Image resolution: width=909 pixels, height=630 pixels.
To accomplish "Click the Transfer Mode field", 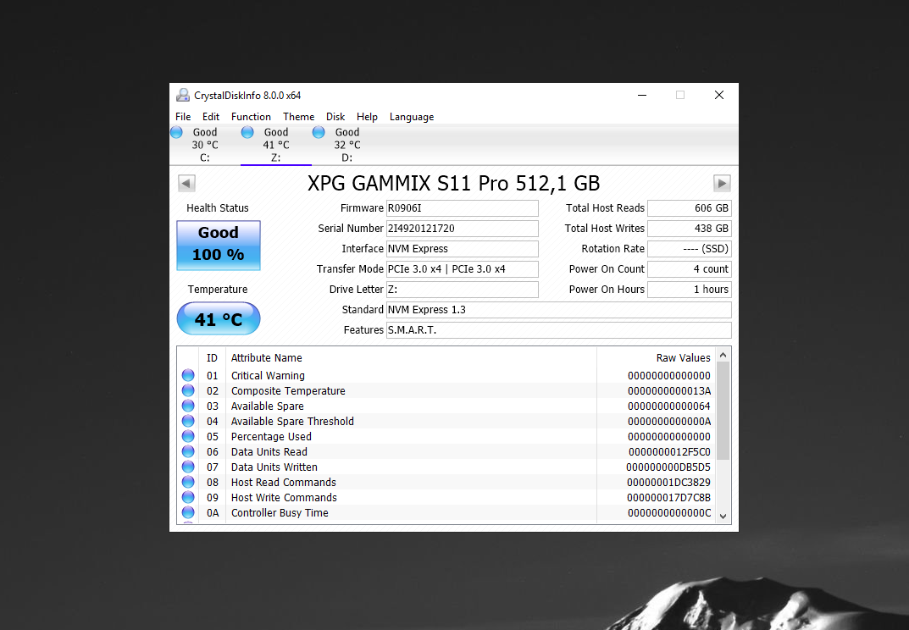I will tap(462, 269).
